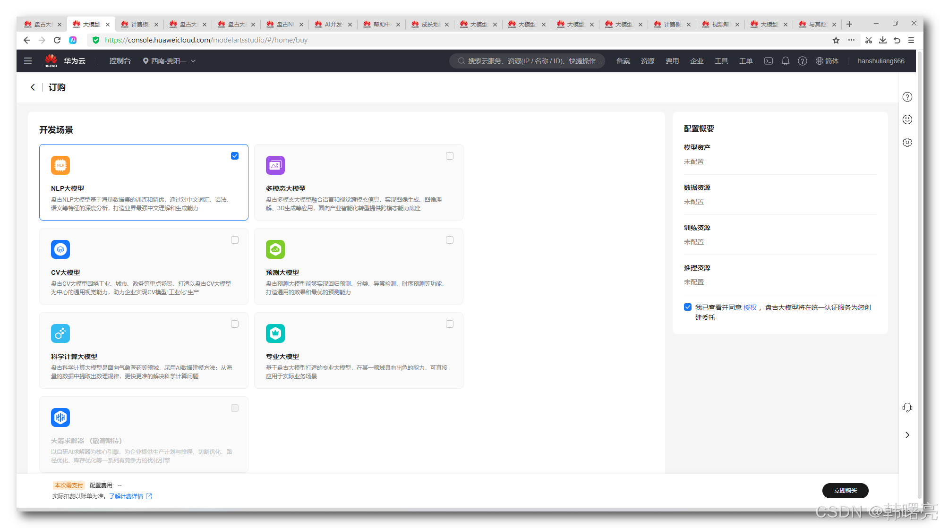
Task: Open the 费用 menu in header
Action: pos(672,61)
